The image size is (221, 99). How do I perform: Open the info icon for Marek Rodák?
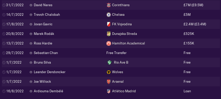[x=31, y=34]
